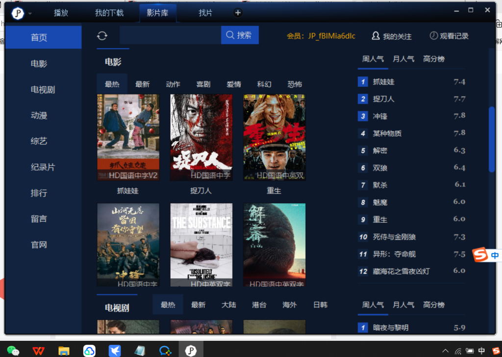
Task: Switch to the 我的下载 tab
Action: click(109, 13)
